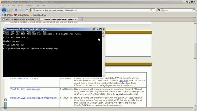Open Visual C++ 2008 Redistributables for Windows 9x/NT4
This screenshot has width=197, height=111.
point(34,98)
